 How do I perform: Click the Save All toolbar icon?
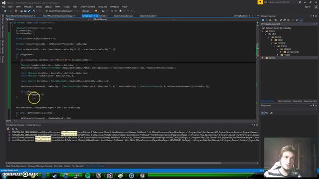tap(29, 11)
